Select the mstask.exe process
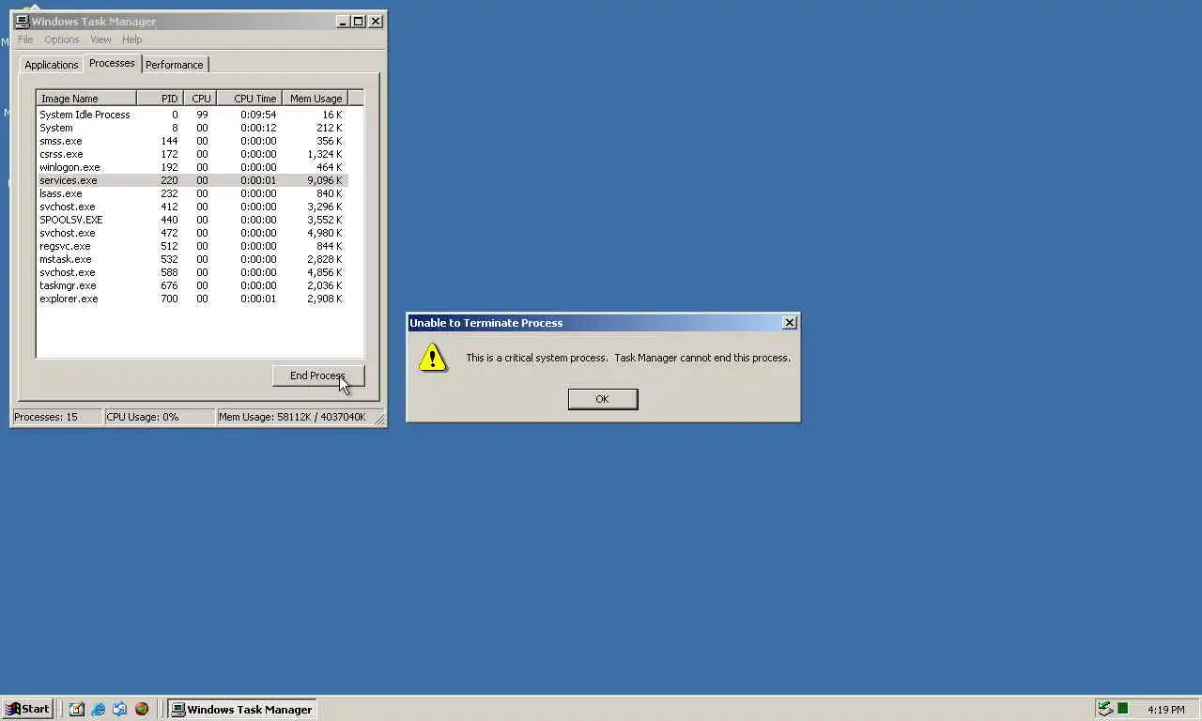 (x=193, y=259)
